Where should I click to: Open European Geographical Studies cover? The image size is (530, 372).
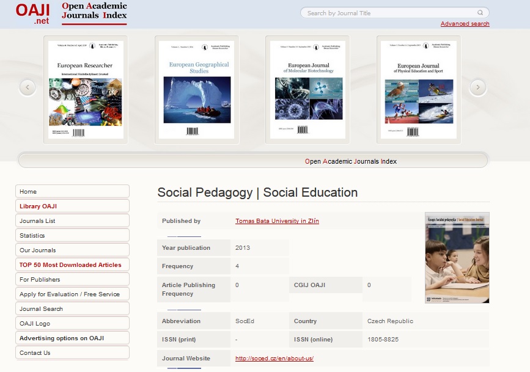[197, 90]
